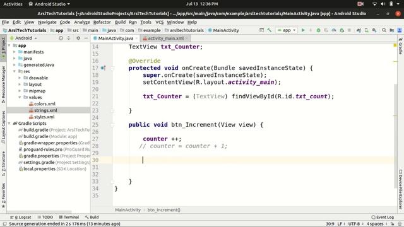Click the Make Project hammer icon

[270, 30]
